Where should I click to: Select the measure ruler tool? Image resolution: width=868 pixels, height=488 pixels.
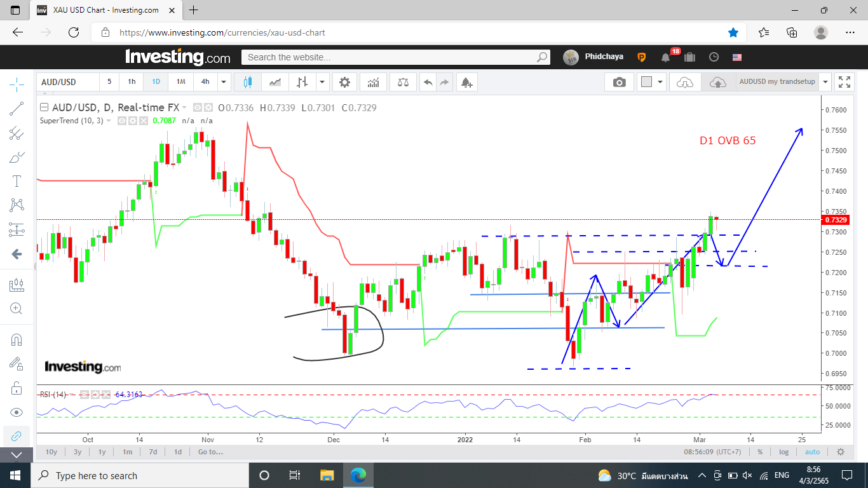coord(17,285)
